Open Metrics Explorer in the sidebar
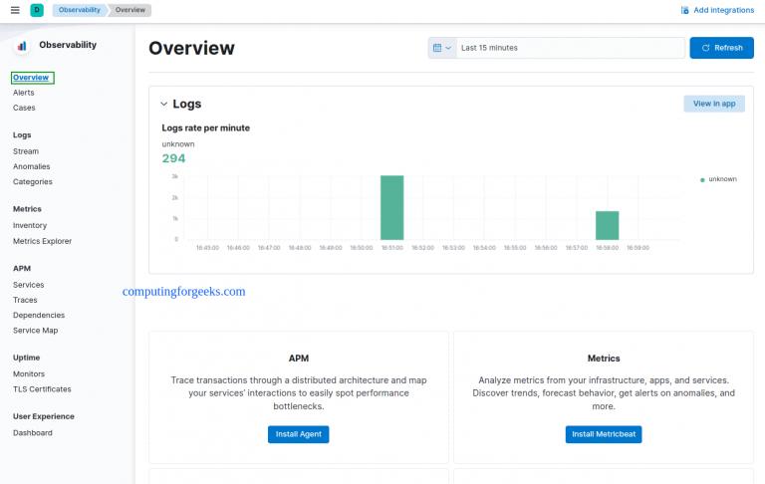The width and height of the screenshot is (765, 484). tap(42, 241)
